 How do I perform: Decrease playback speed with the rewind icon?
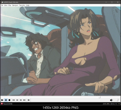point(17,100)
